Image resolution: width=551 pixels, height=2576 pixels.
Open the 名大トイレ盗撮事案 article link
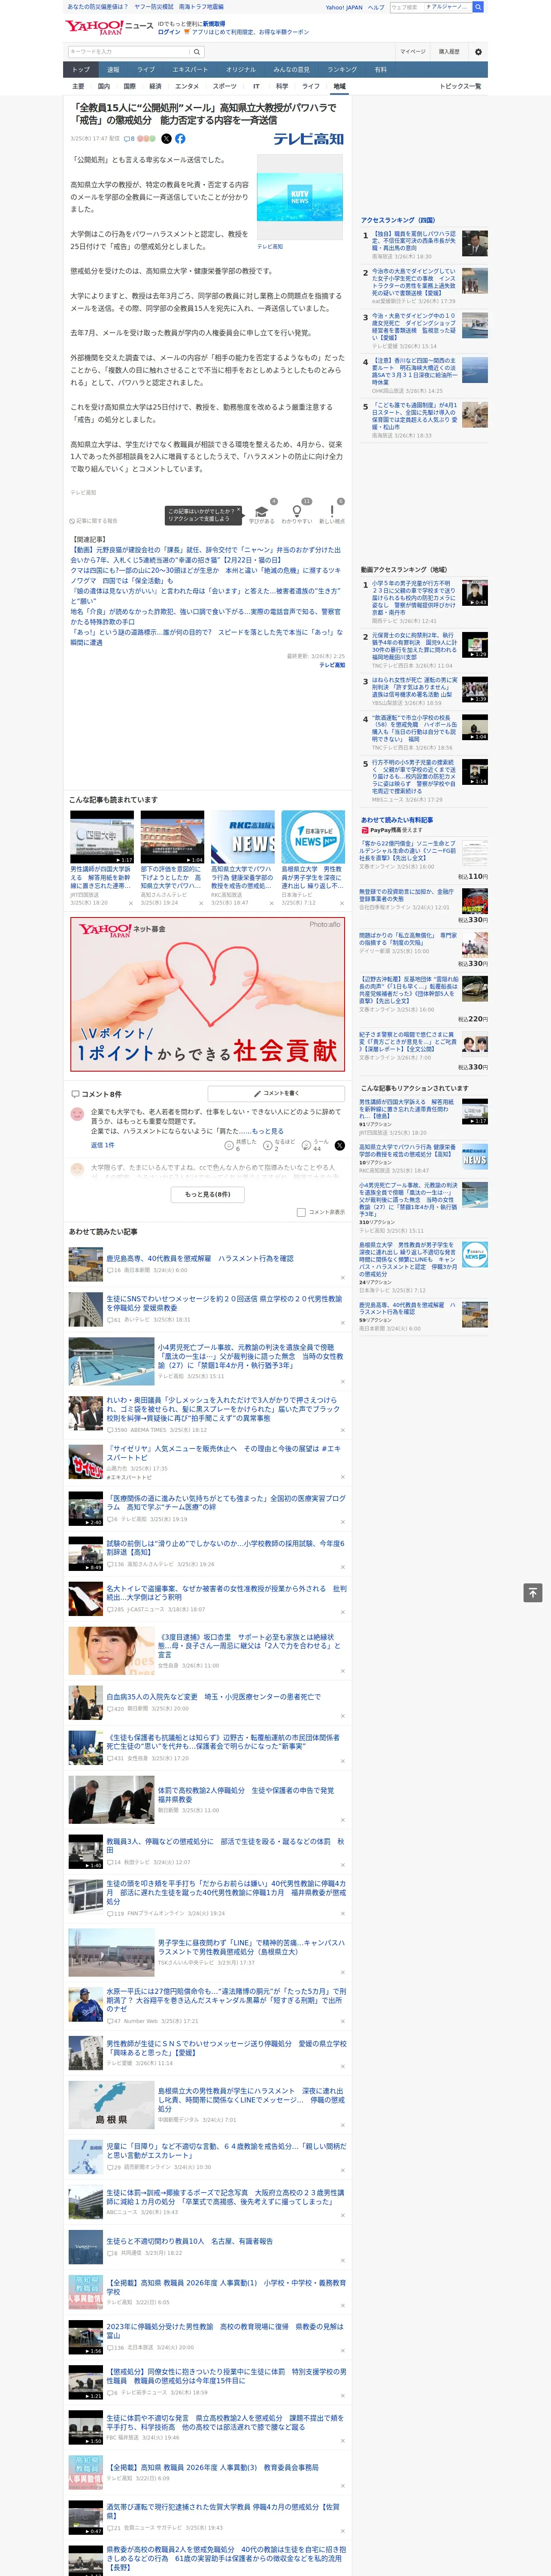pyautogui.click(x=226, y=1592)
